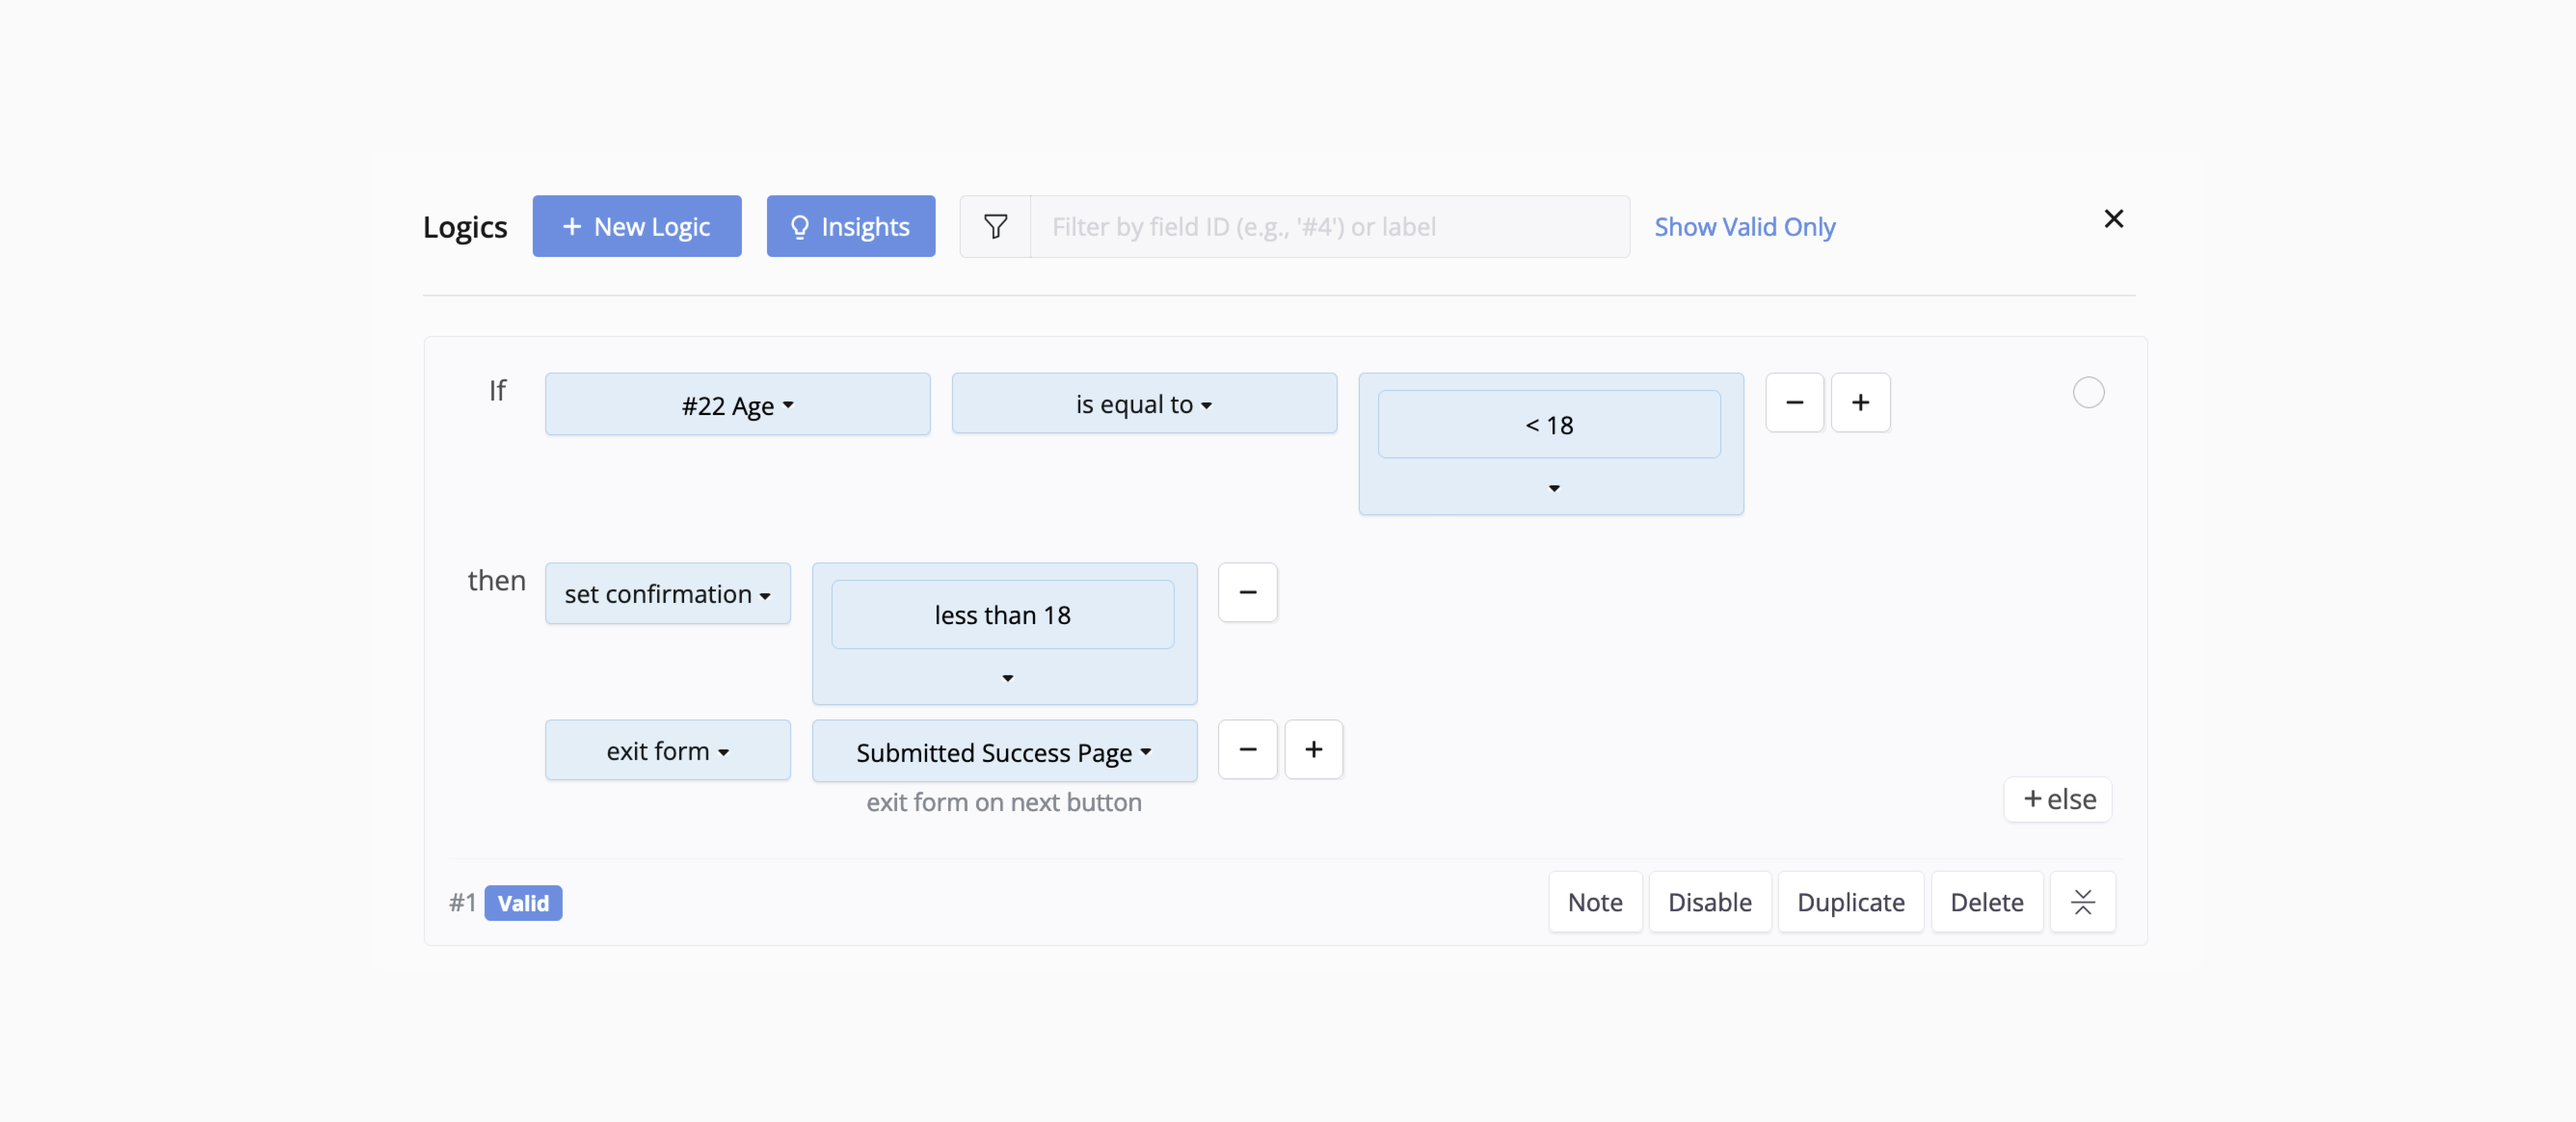Toggle the radio button in top right of logic
The width and height of the screenshot is (2576, 1122).
tap(2088, 391)
